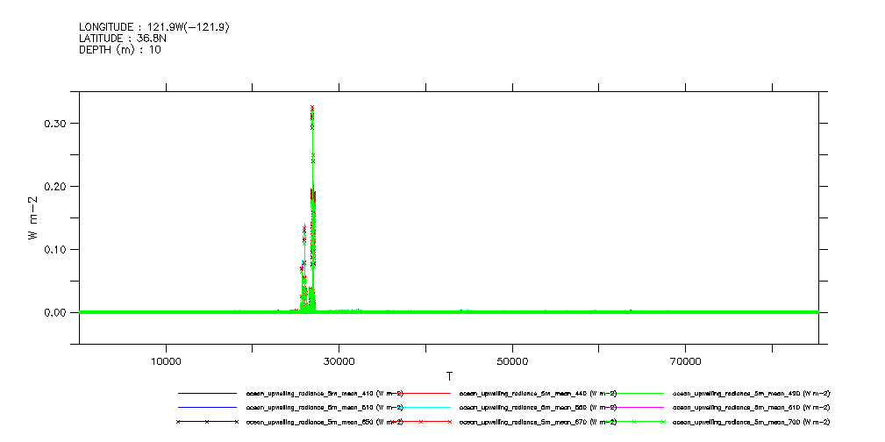Click the red x-marked 670 legend line
885x442 pixels.
420,422
